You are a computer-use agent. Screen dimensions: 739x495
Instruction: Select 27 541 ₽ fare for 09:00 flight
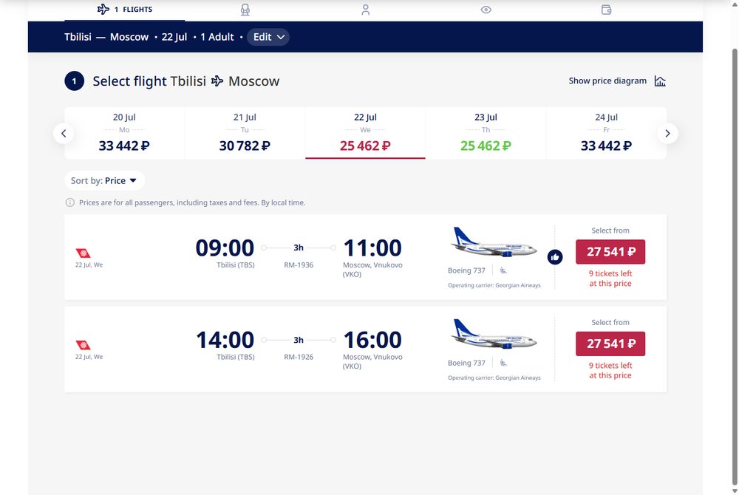tap(610, 252)
